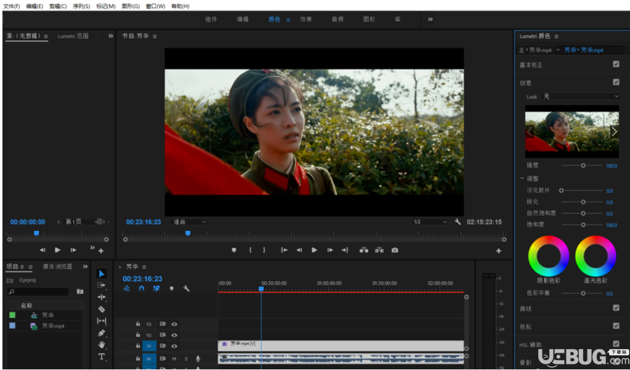Open Lumetri 颜色 panel menu

pyautogui.click(x=557, y=36)
